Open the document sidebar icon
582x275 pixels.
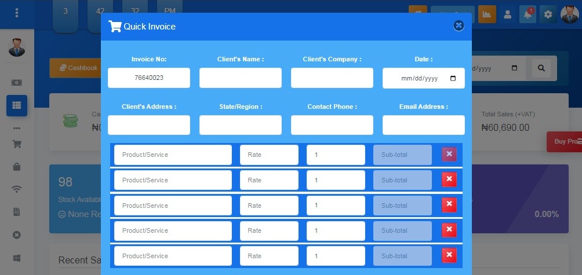tap(17, 212)
